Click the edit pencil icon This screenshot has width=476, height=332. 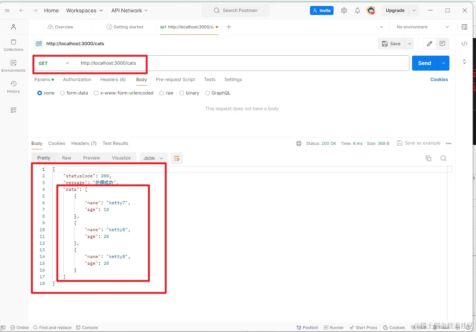tap(430, 44)
